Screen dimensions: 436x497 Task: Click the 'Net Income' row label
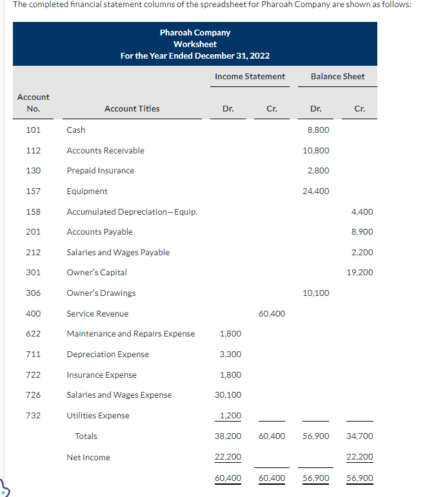point(88,458)
